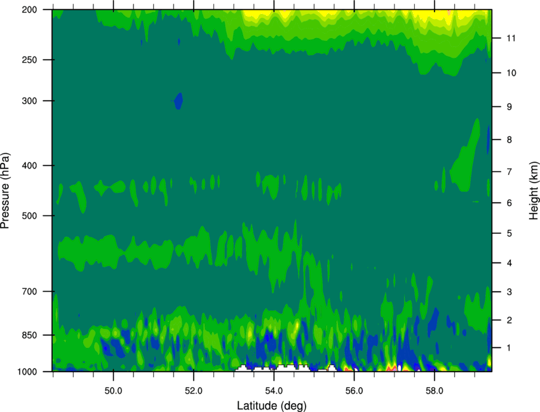
Task: Pick the 1 km height label
Action: coord(510,348)
